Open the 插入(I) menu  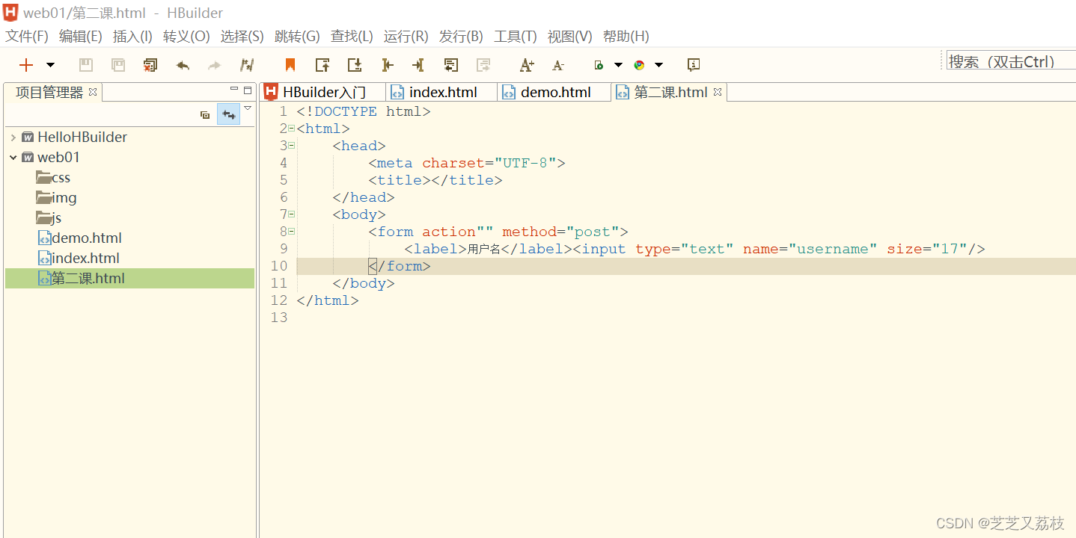pyautogui.click(x=132, y=36)
